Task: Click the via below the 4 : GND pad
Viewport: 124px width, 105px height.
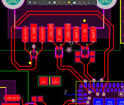Action: (x=34, y=46)
